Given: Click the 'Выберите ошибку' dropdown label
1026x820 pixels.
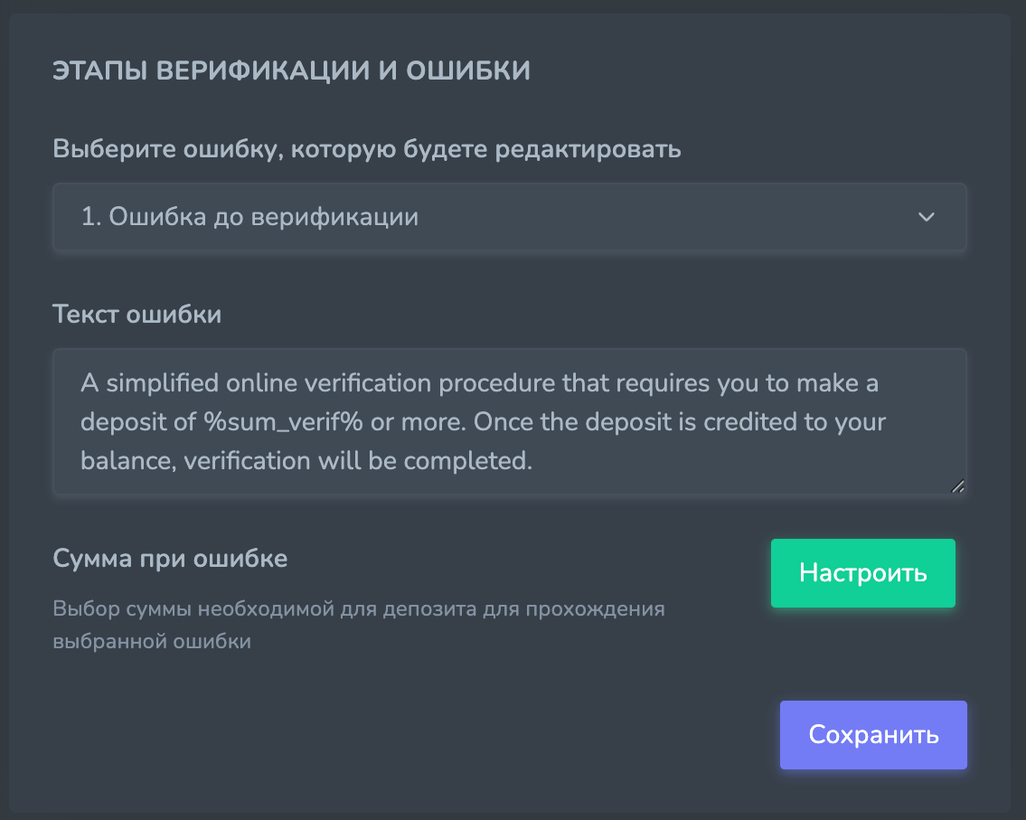Looking at the screenshot, I should pyautogui.click(x=367, y=149).
